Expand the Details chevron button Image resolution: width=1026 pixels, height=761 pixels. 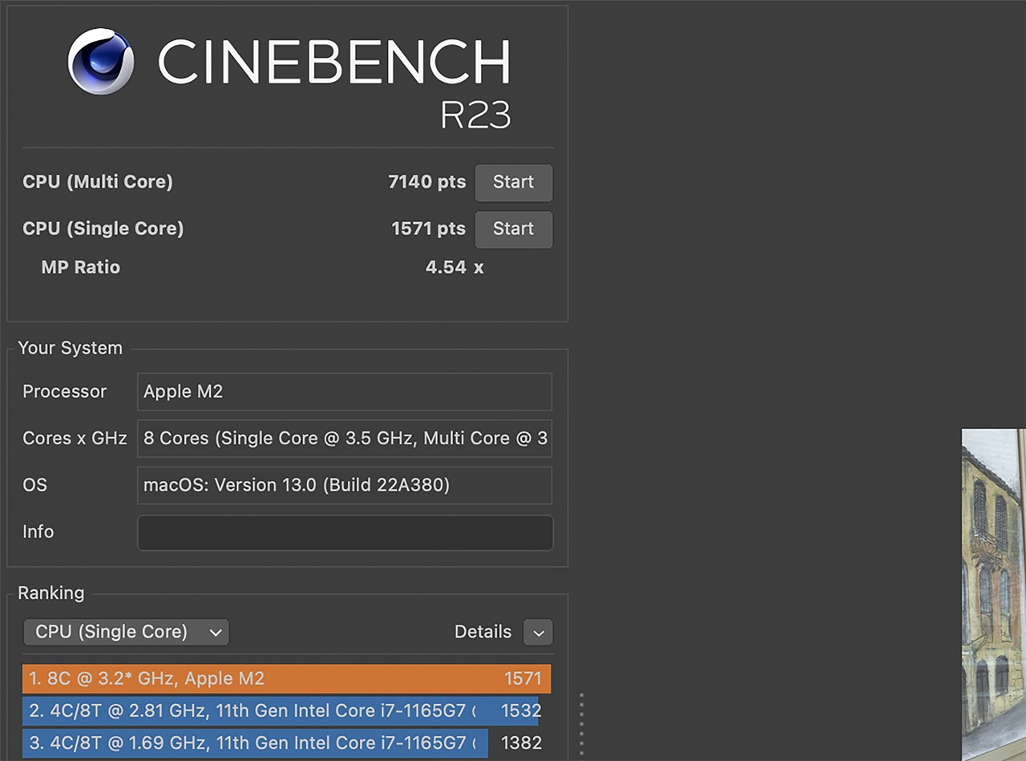tap(539, 633)
